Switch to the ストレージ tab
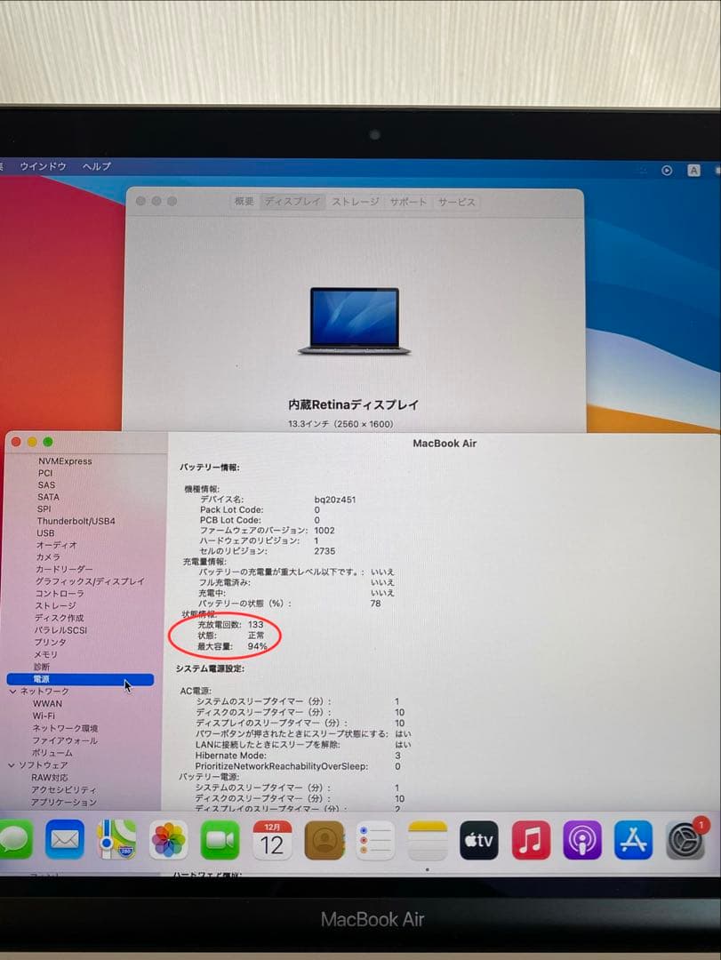721x960 pixels. click(355, 202)
